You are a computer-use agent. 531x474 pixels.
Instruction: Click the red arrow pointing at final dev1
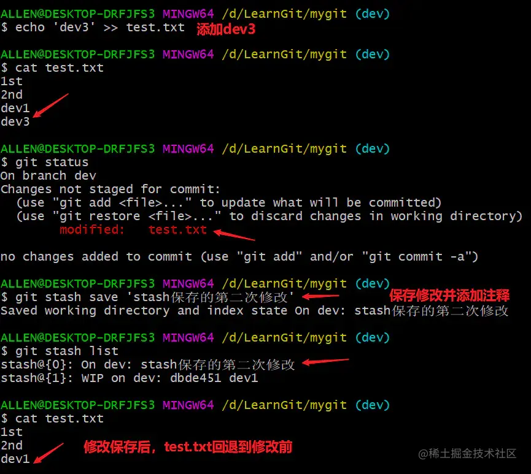[48, 453]
